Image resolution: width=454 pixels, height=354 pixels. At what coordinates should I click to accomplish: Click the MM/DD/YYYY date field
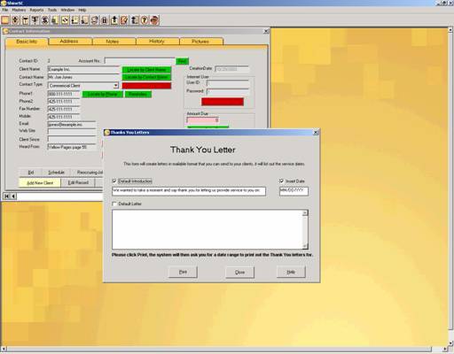click(x=294, y=191)
